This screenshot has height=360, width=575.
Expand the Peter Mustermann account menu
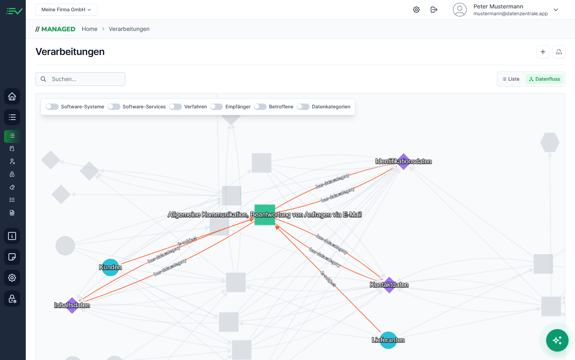click(x=555, y=9)
